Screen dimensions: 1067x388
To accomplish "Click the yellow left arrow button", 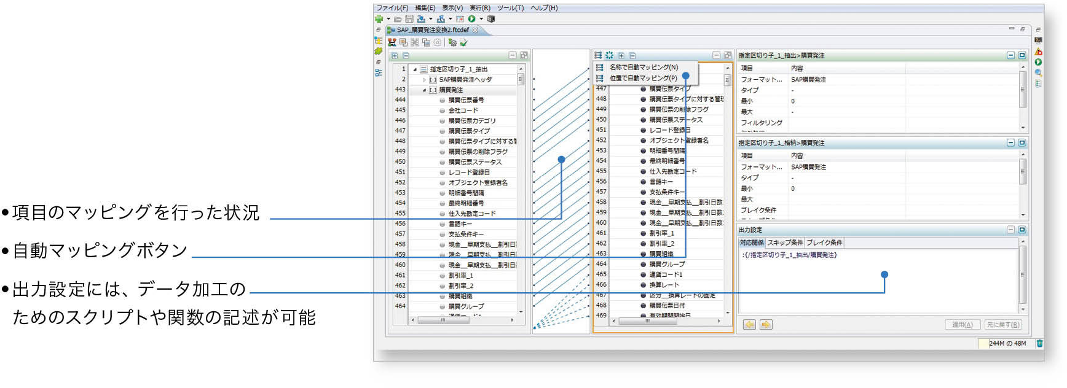I will (749, 325).
